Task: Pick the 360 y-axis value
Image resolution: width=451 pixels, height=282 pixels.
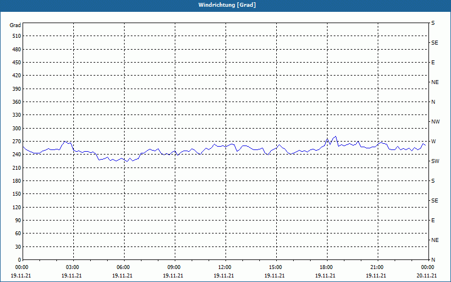Action: 17,102
